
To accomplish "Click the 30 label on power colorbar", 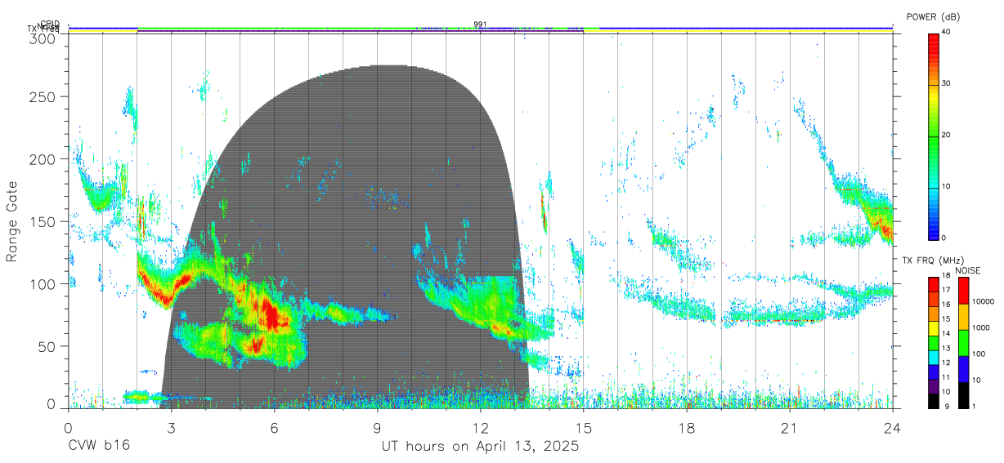I will [947, 83].
